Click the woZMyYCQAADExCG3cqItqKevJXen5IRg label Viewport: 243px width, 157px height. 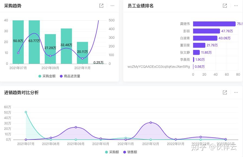(158, 67)
